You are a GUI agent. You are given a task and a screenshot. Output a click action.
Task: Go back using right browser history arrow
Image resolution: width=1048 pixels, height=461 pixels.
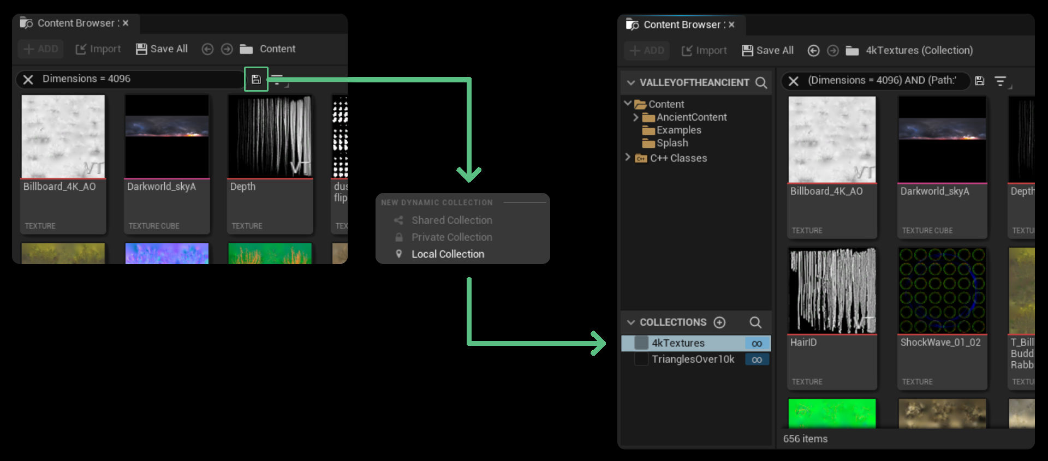click(x=813, y=51)
